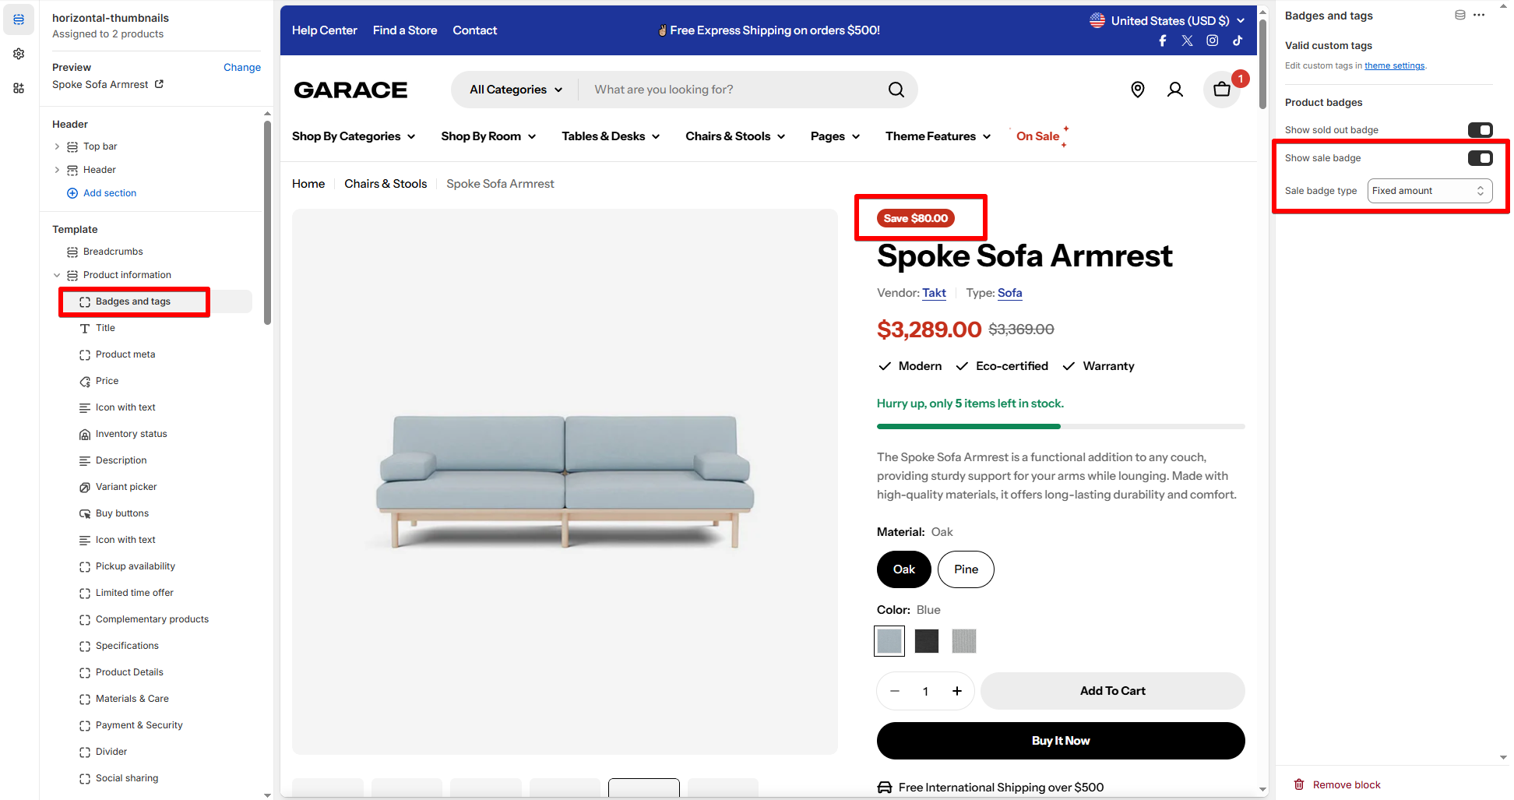The width and height of the screenshot is (1514, 800).
Task: Click the shopping cart icon
Action: point(1222,90)
